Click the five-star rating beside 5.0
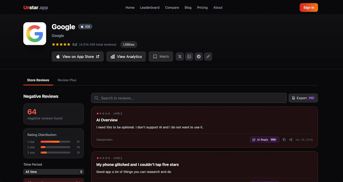The image size is (343, 182). (61, 45)
